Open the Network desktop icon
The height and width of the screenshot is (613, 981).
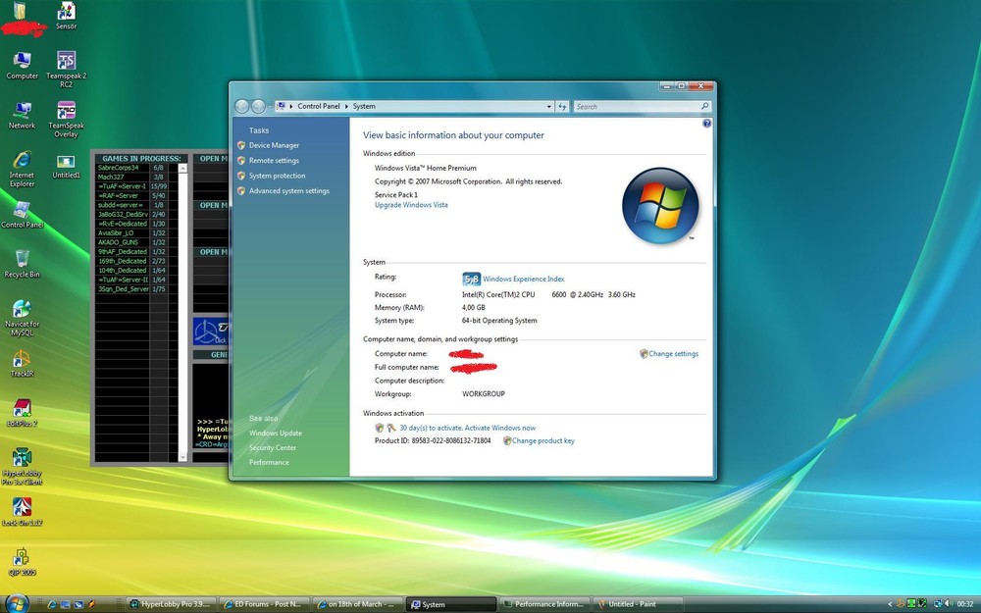click(22, 116)
